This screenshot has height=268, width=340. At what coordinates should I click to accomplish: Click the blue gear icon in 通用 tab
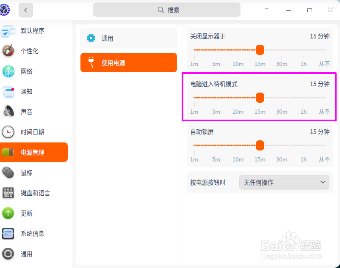pyautogui.click(x=91, y=38)
